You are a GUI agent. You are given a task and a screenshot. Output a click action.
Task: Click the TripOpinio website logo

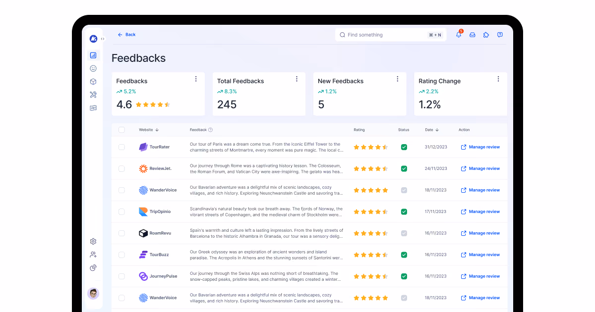143,211
